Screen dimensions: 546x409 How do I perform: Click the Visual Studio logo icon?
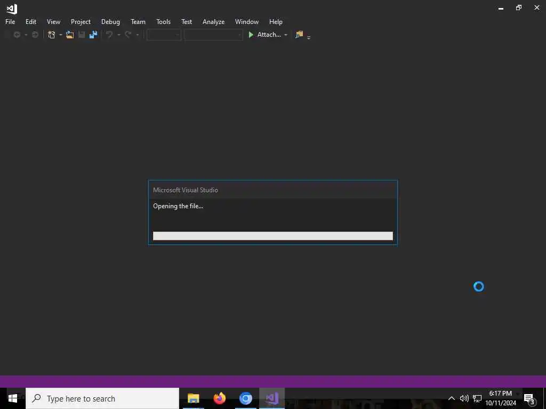pyautogui.click(x=12, y=9)
